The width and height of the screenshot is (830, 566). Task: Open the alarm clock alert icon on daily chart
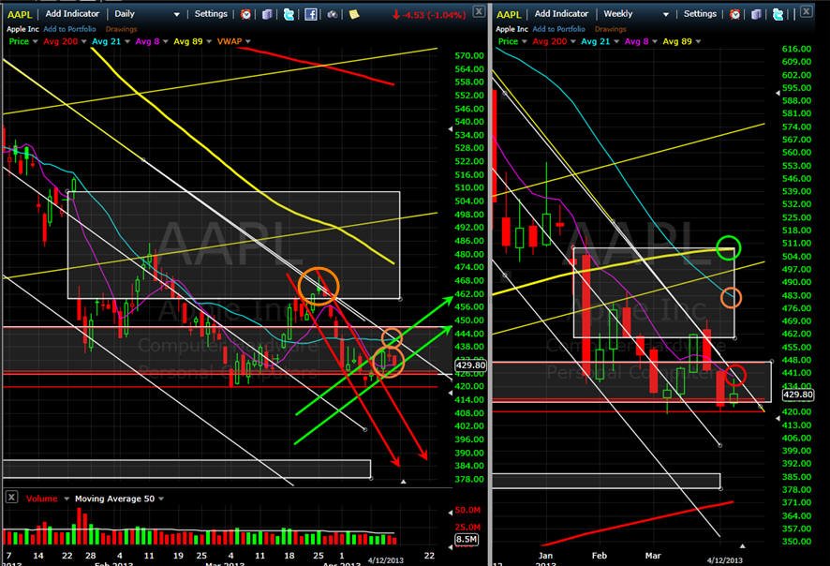(x=245, y=14)
